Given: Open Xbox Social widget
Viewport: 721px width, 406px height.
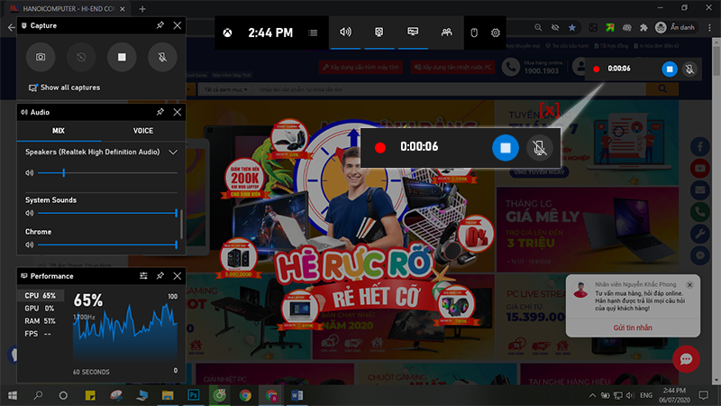Looking at the screenshot, I should 446,32.
